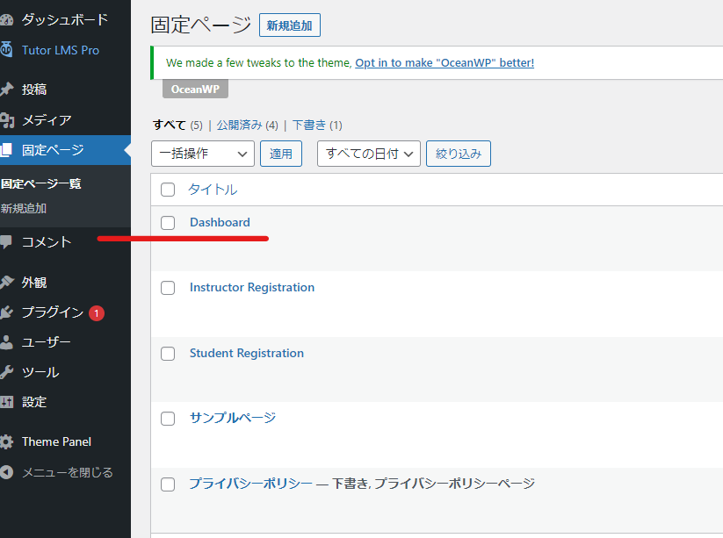Click the Tutor LMS Pro owl icon

[6, 50]
